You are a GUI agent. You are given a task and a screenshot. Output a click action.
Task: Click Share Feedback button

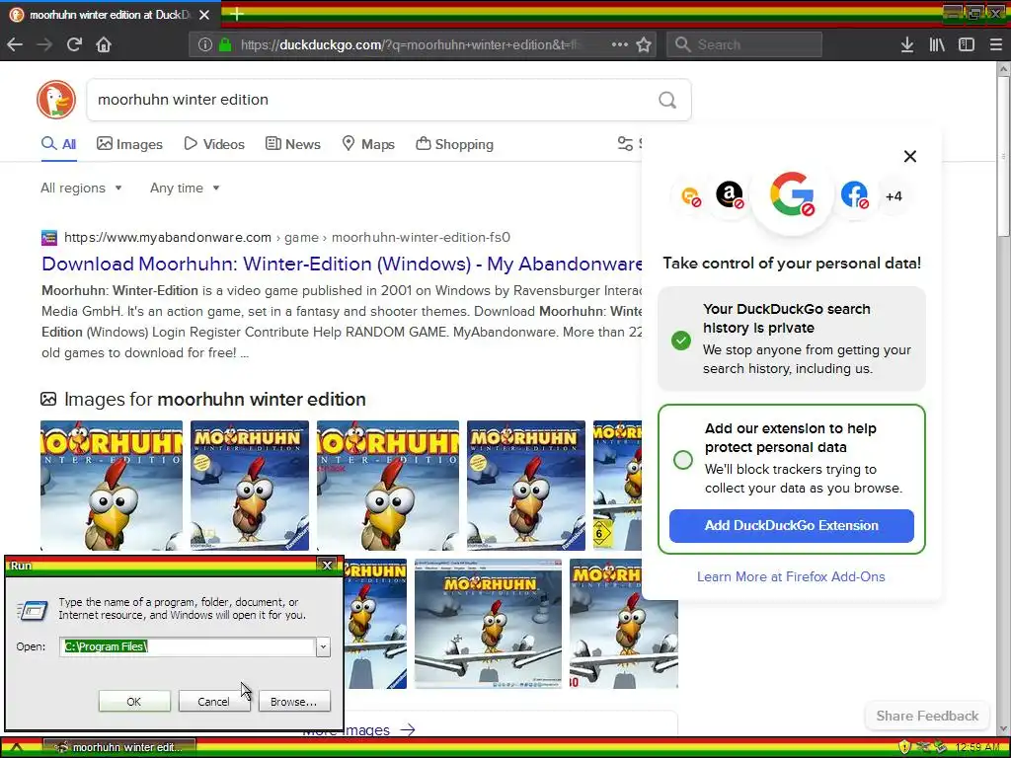[926, 716]
